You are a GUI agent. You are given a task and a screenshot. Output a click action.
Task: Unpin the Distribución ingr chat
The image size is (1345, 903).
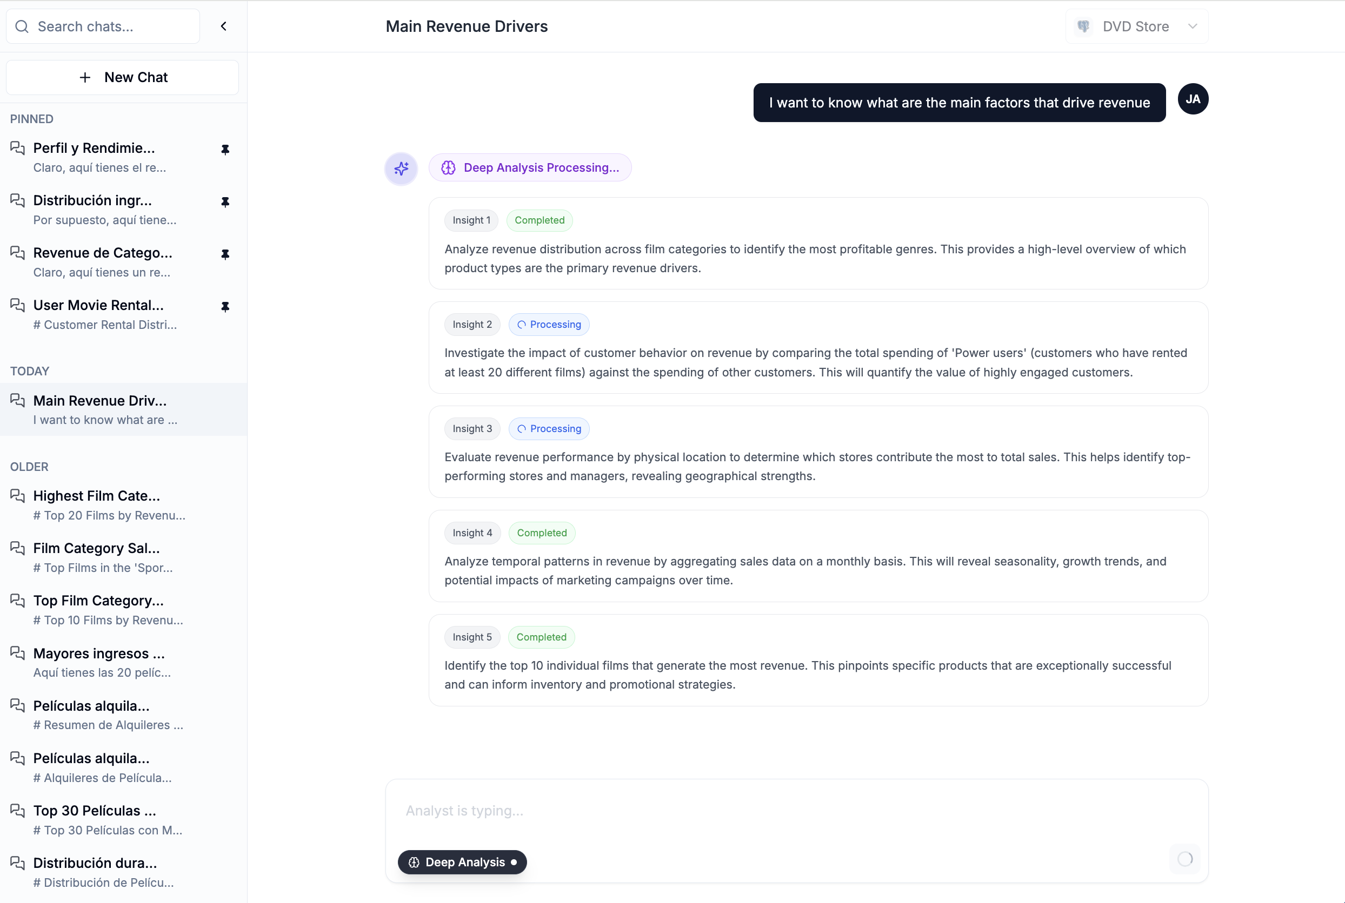pos(225,202)
